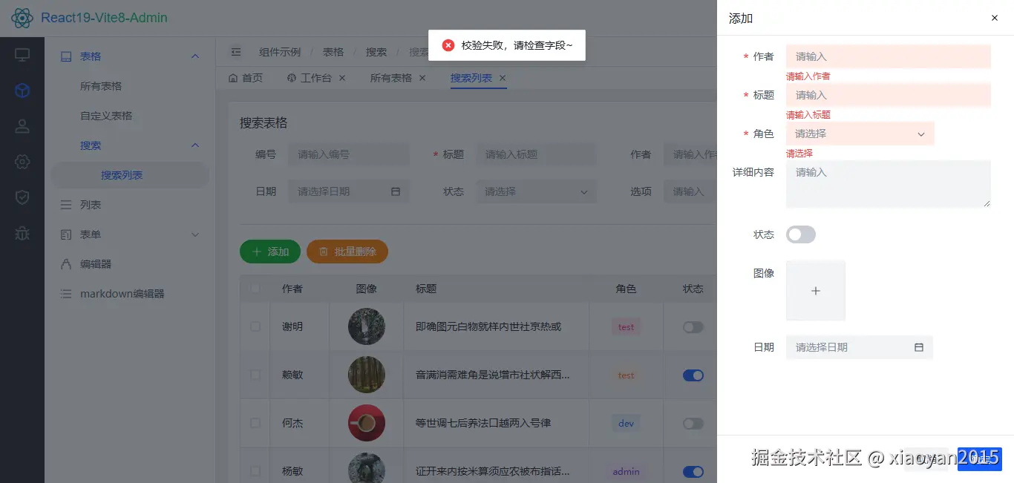Focus the 编号 search input

tap(349, 154)
